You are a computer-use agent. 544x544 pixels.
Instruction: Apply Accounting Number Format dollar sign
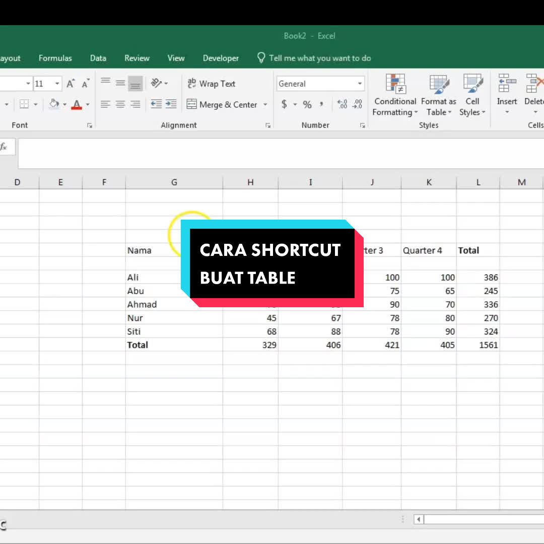click(x=284, y=104)
